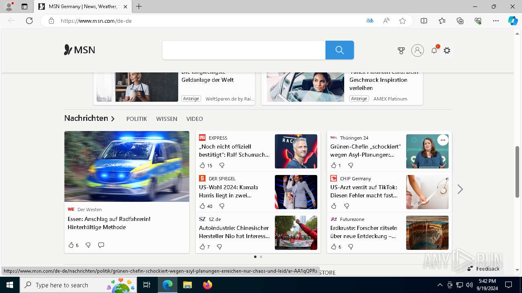Click the MSN logo
Screen dimensions: 522x293
point(80,50)
